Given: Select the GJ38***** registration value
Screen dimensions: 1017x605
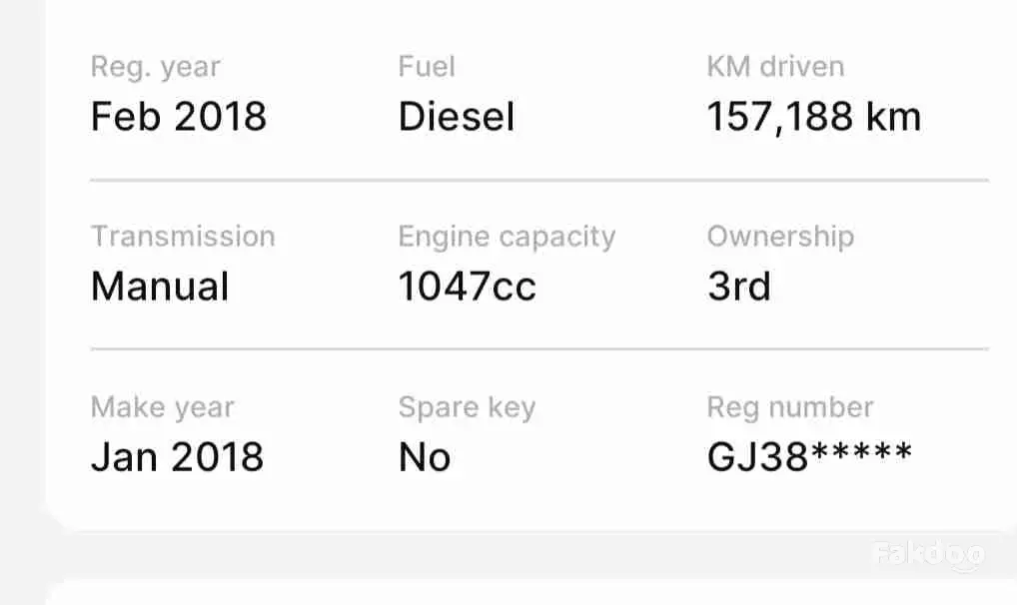Looking at the screenshot, I should tap(809, 456).
